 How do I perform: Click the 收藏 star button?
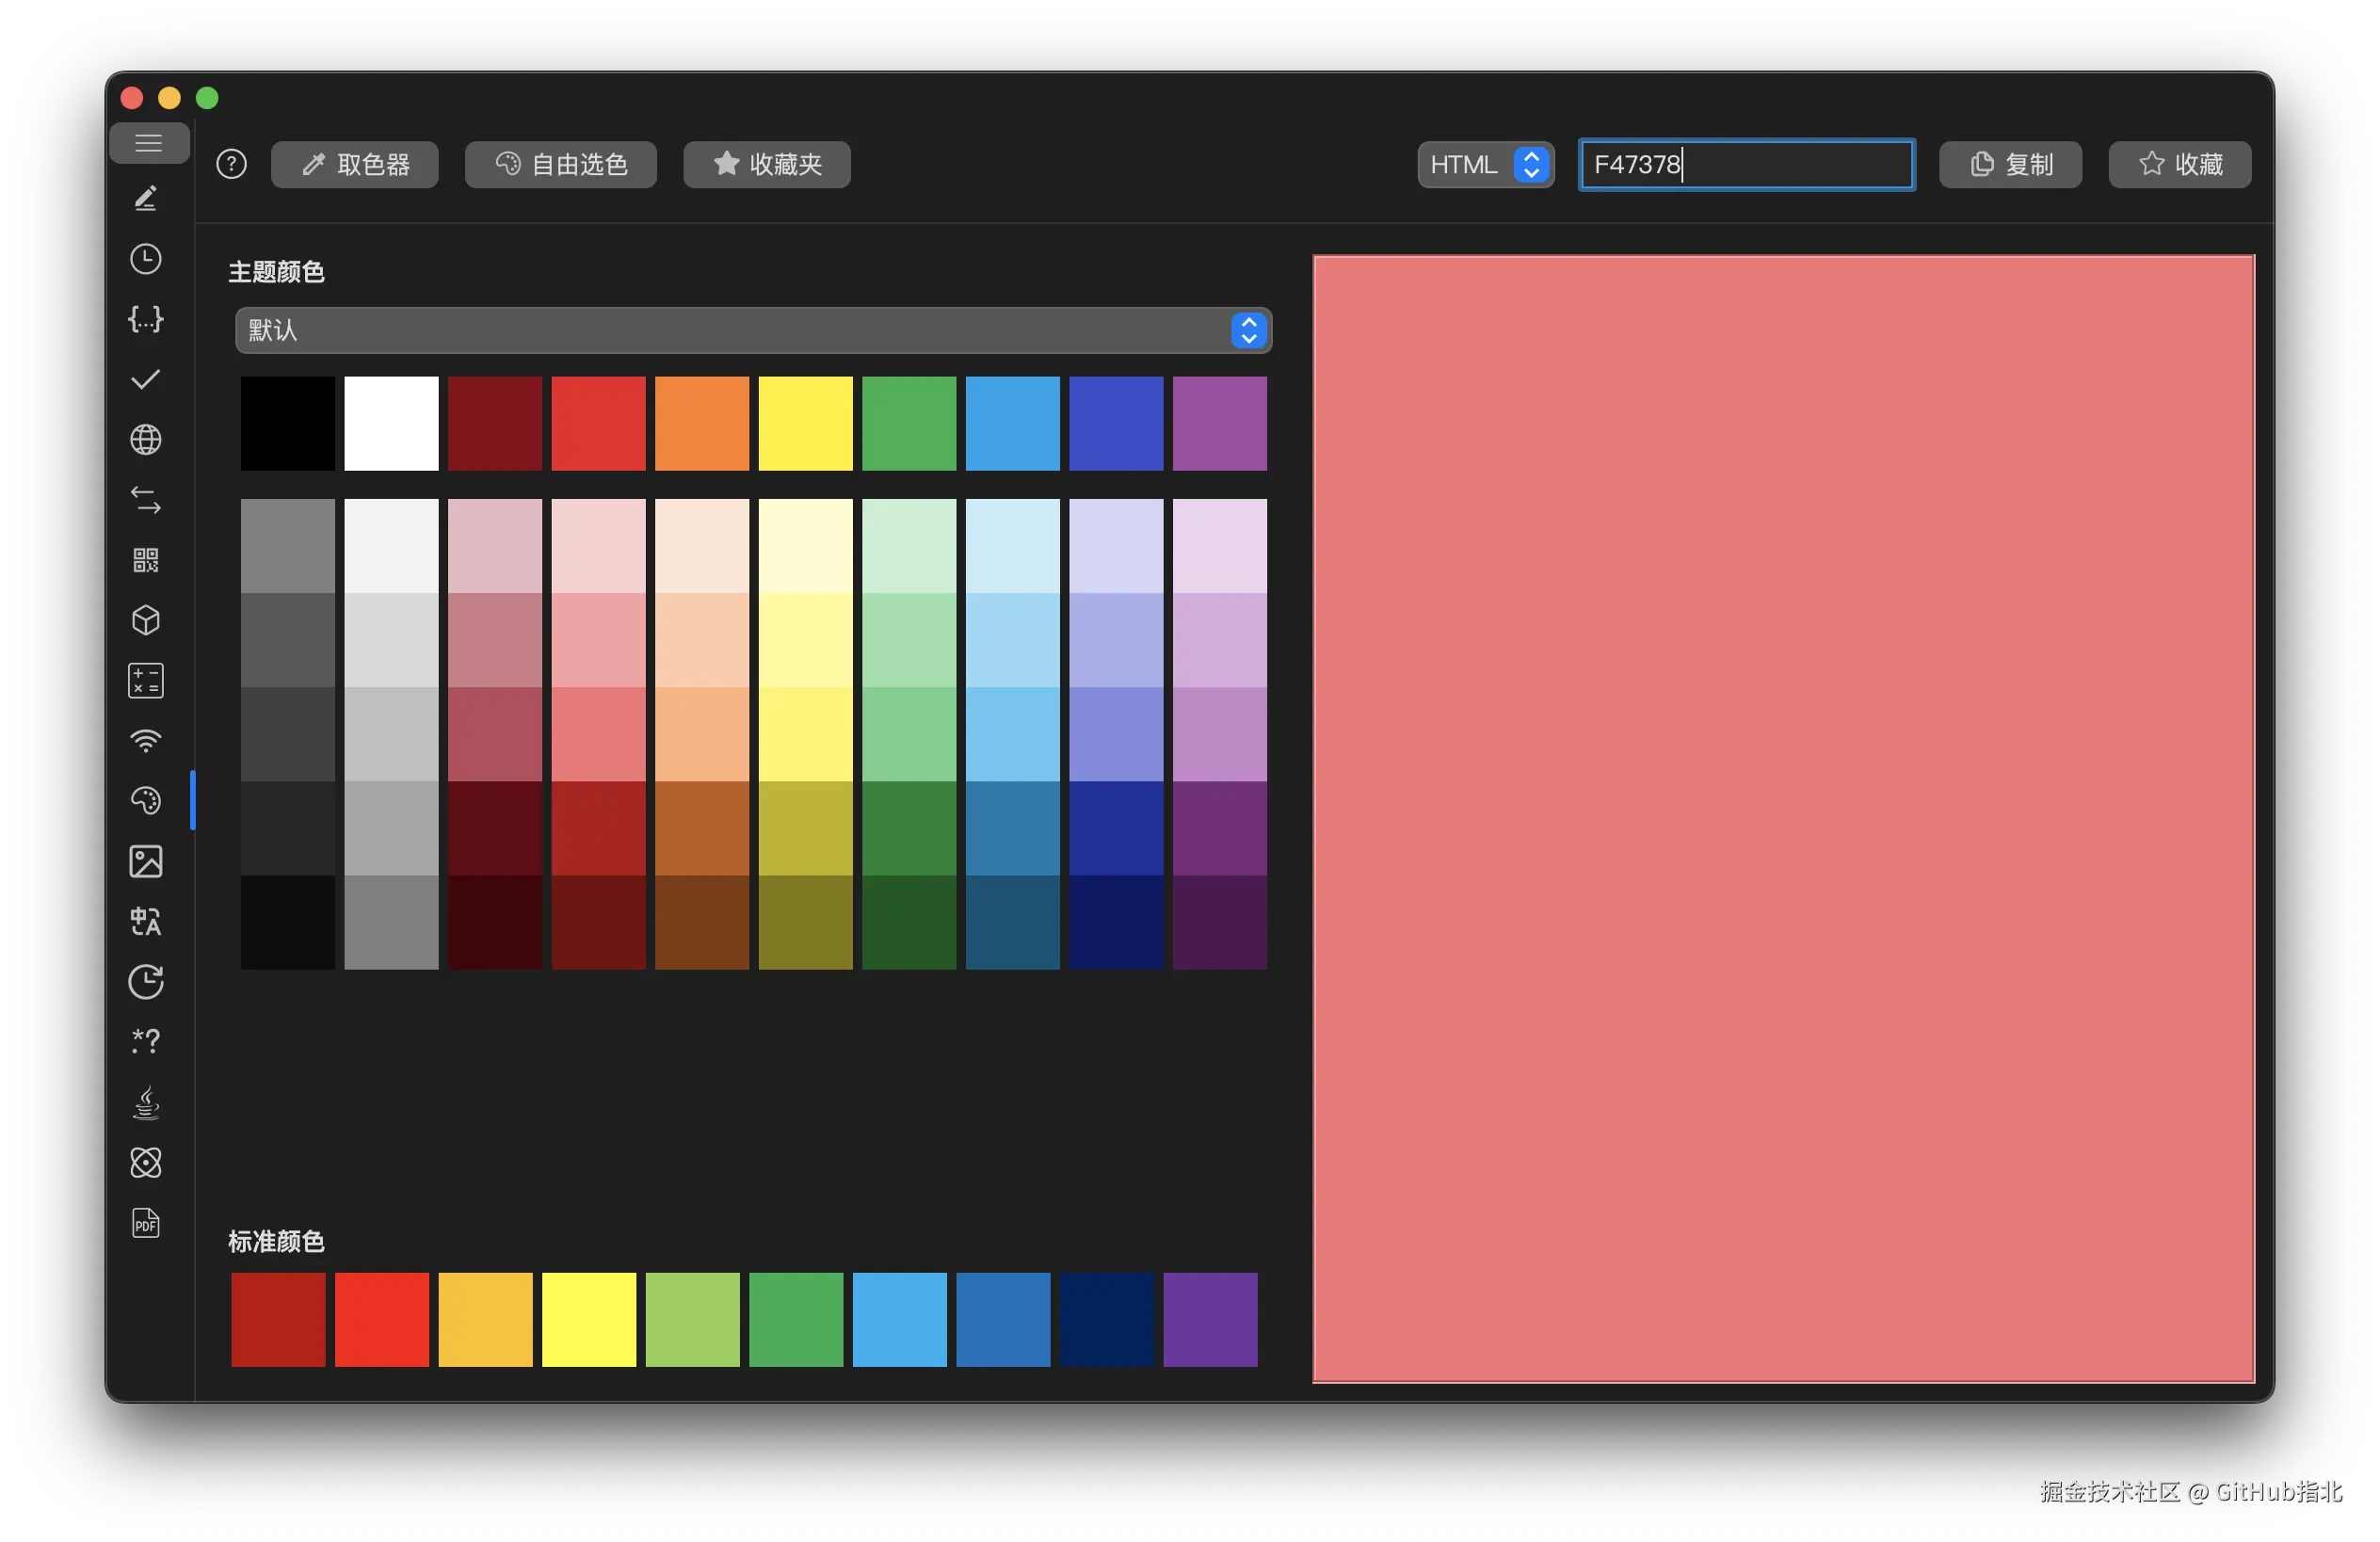coord(2179,164)
